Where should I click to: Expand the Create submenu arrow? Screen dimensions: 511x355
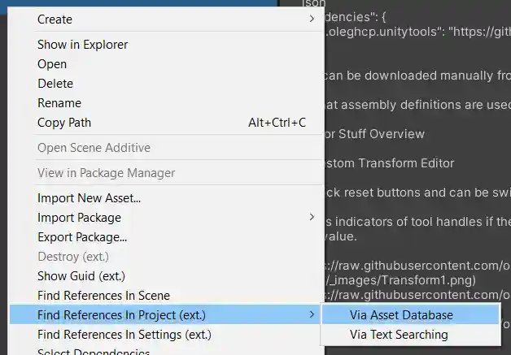tap(312, 19)
